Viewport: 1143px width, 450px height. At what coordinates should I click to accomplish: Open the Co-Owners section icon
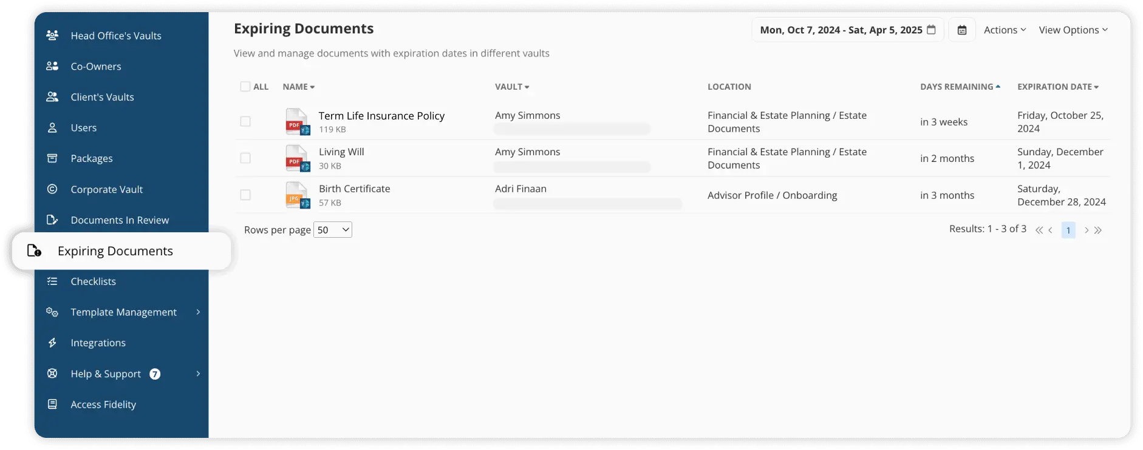(x=52, y=66)
